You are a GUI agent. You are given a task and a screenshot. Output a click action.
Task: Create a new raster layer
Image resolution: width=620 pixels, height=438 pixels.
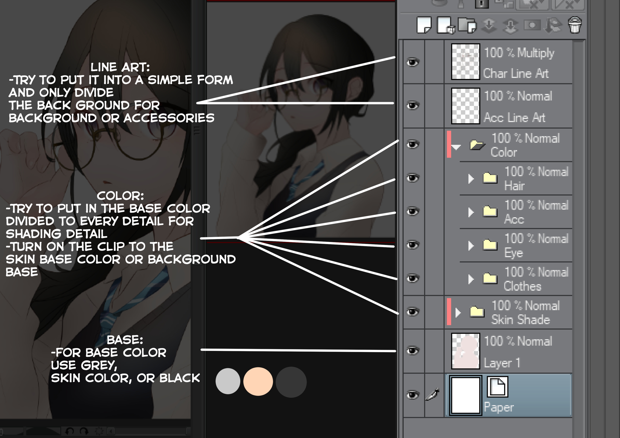tap(424, 25)
